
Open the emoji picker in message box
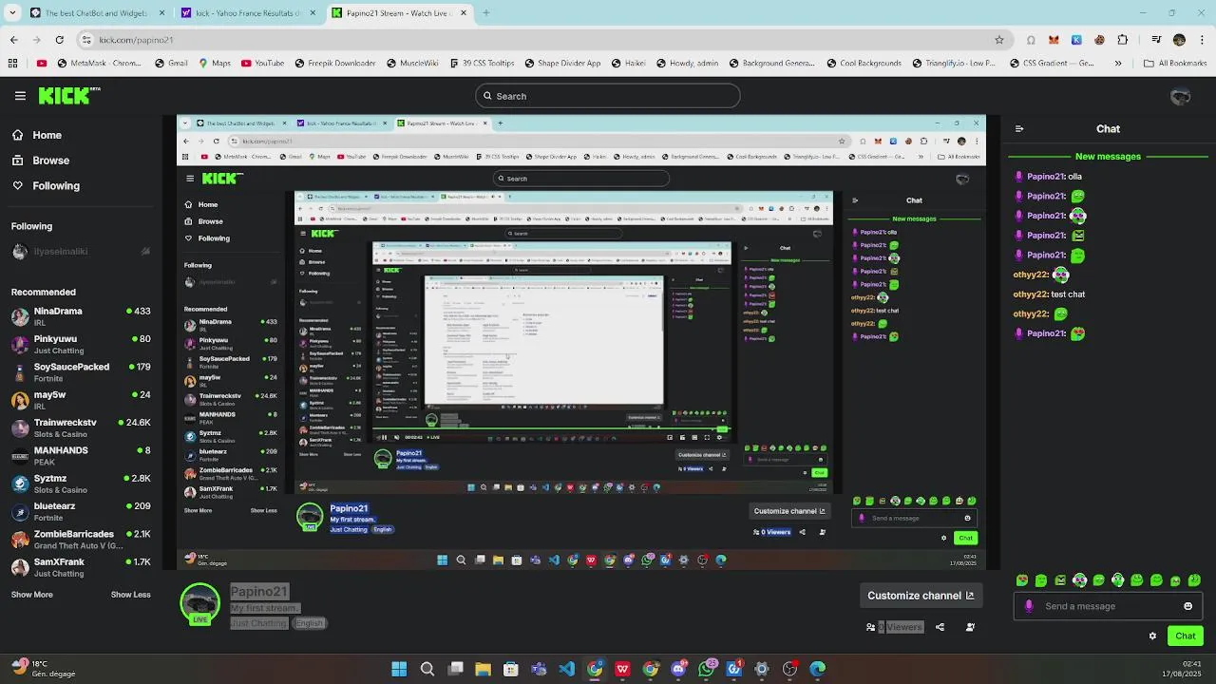point(1187,606)
